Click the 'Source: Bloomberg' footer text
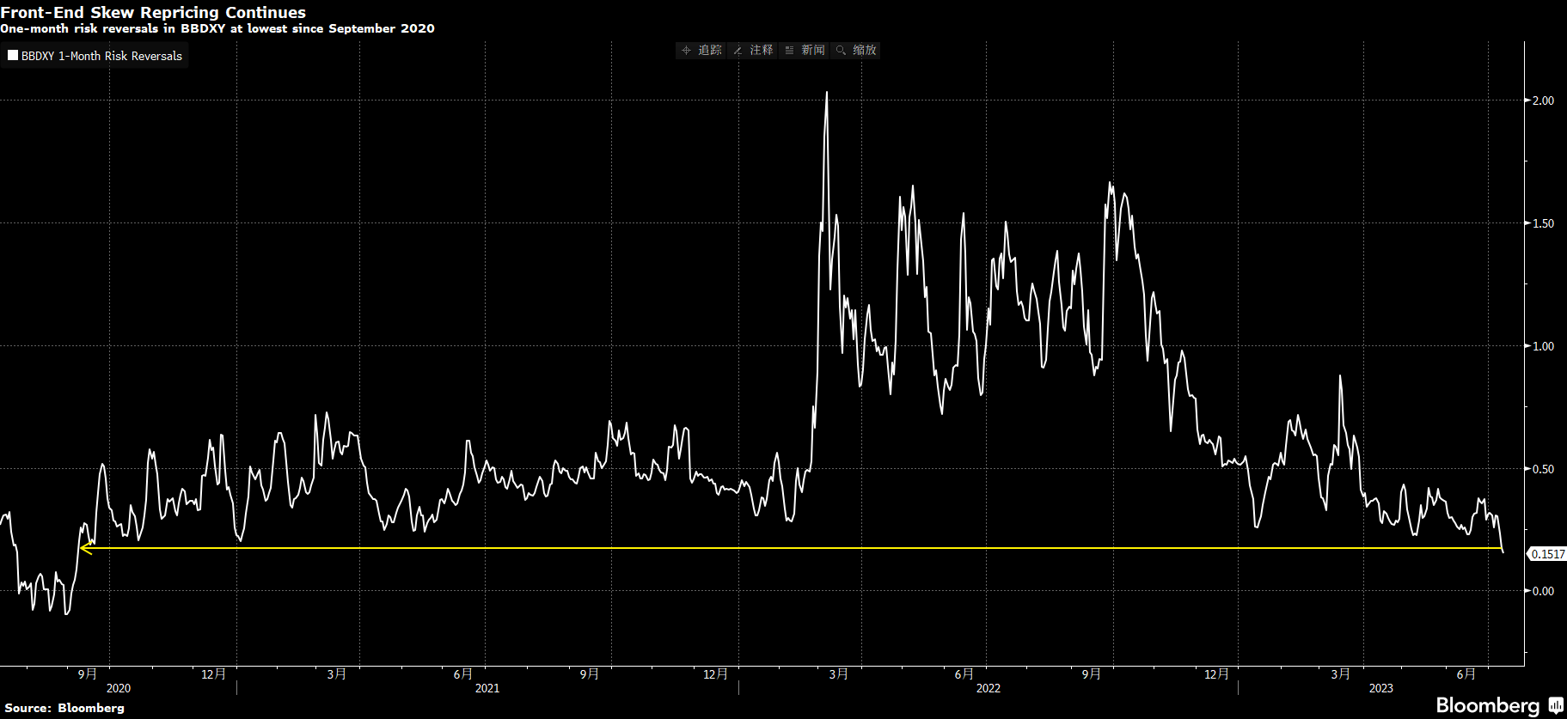1567x719 pixels. pos(64,708)
